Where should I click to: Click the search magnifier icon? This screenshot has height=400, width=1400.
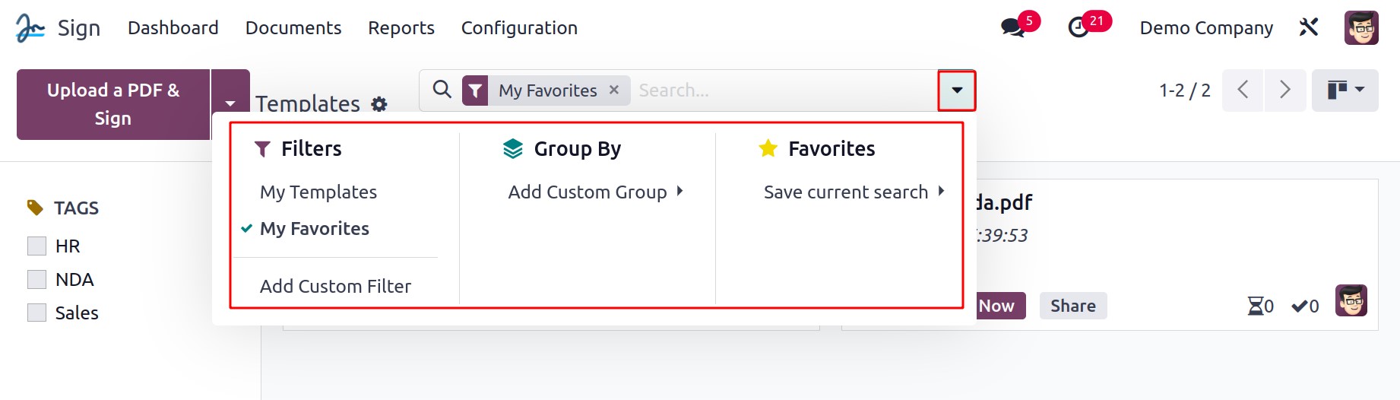tap(442, 90)
